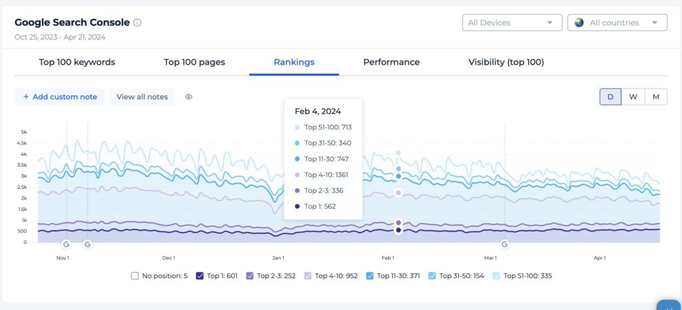Uncheck the Top 1 legend checkbox
This screenshot has width=682, height=310.
click(x=200, y=275)
